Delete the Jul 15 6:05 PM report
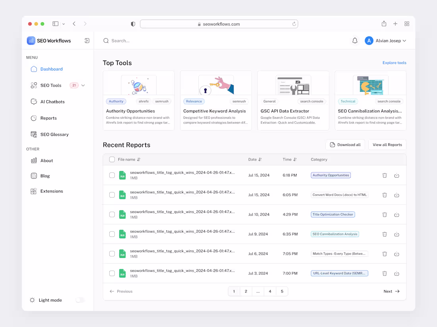 [385, 195]
